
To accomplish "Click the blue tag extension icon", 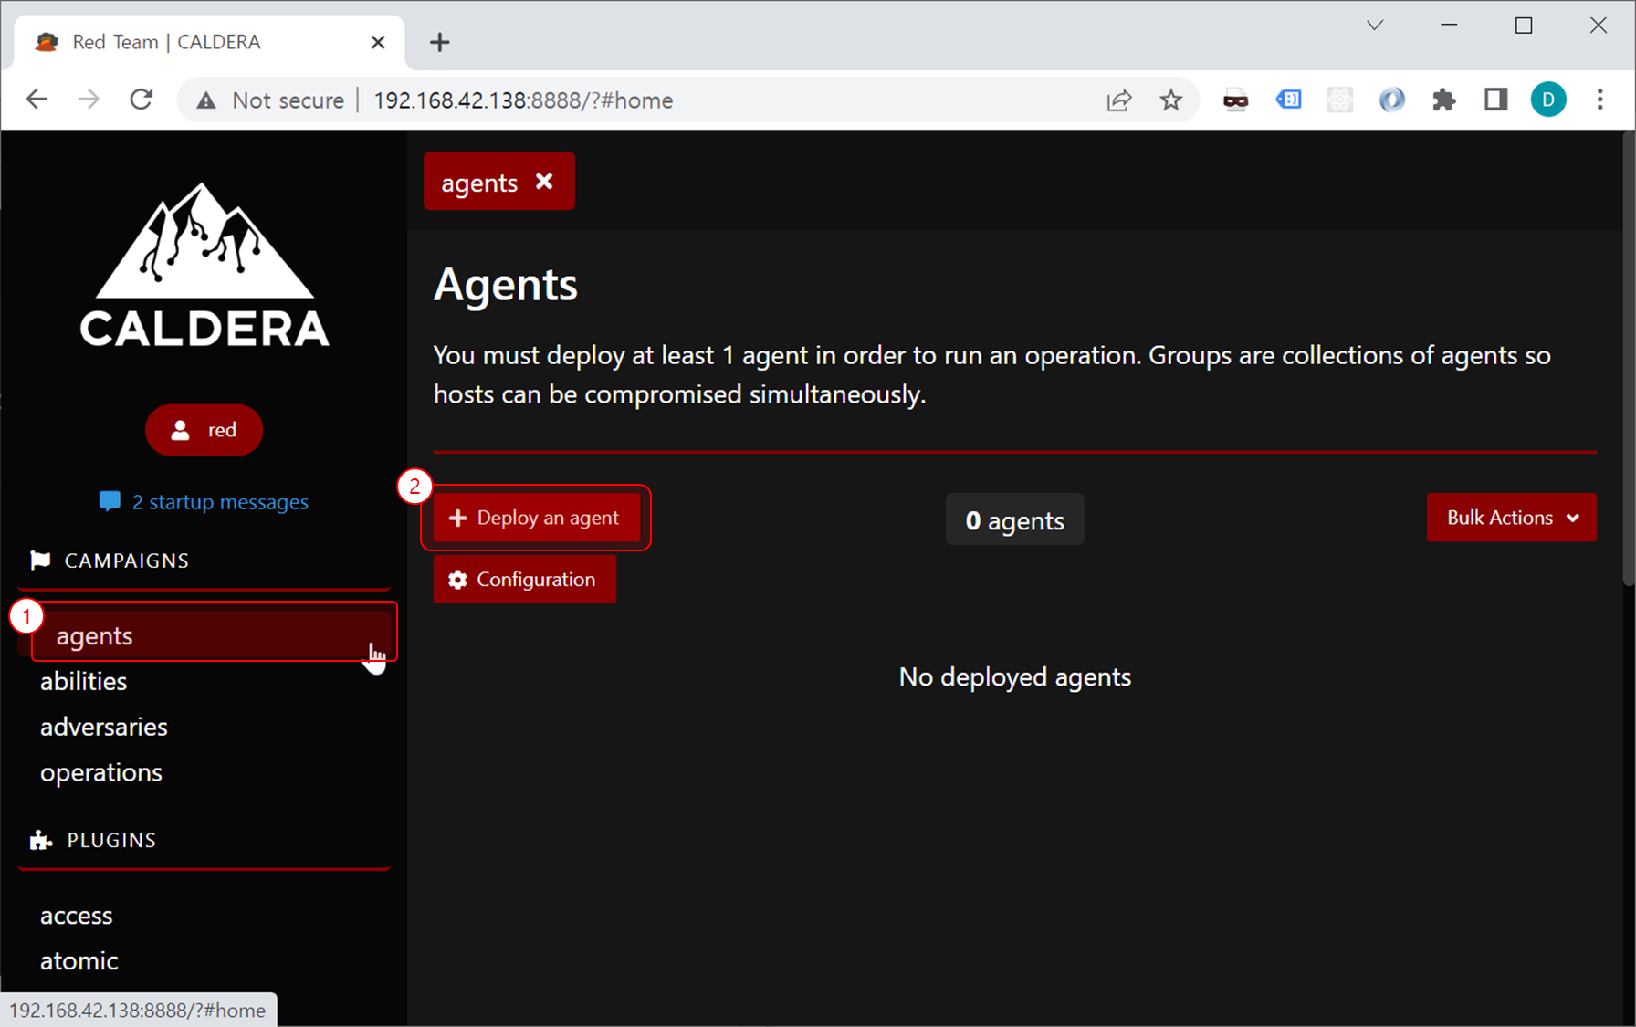I will pyautogui.click(x=1288, y=100).
